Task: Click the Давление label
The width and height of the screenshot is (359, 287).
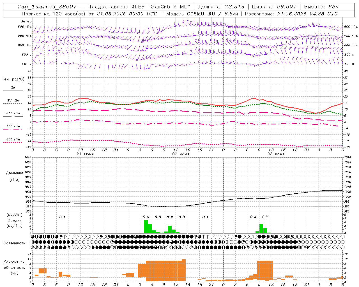Action: 15,173
